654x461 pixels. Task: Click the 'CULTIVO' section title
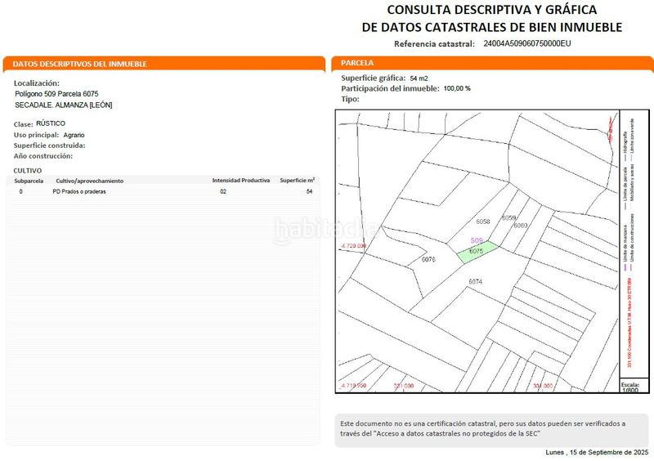tap(28, 171)
